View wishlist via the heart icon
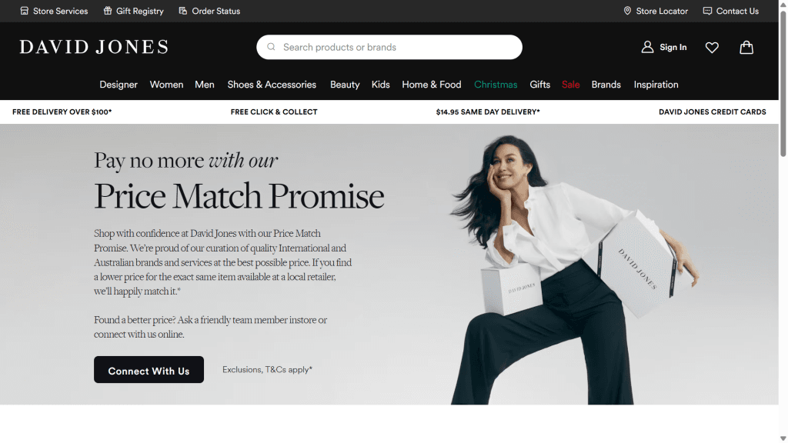Viewport: 788px width, 443px height. point(712,47)
